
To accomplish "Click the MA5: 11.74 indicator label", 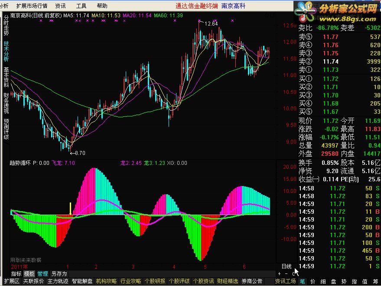I will tap(76, 16).
